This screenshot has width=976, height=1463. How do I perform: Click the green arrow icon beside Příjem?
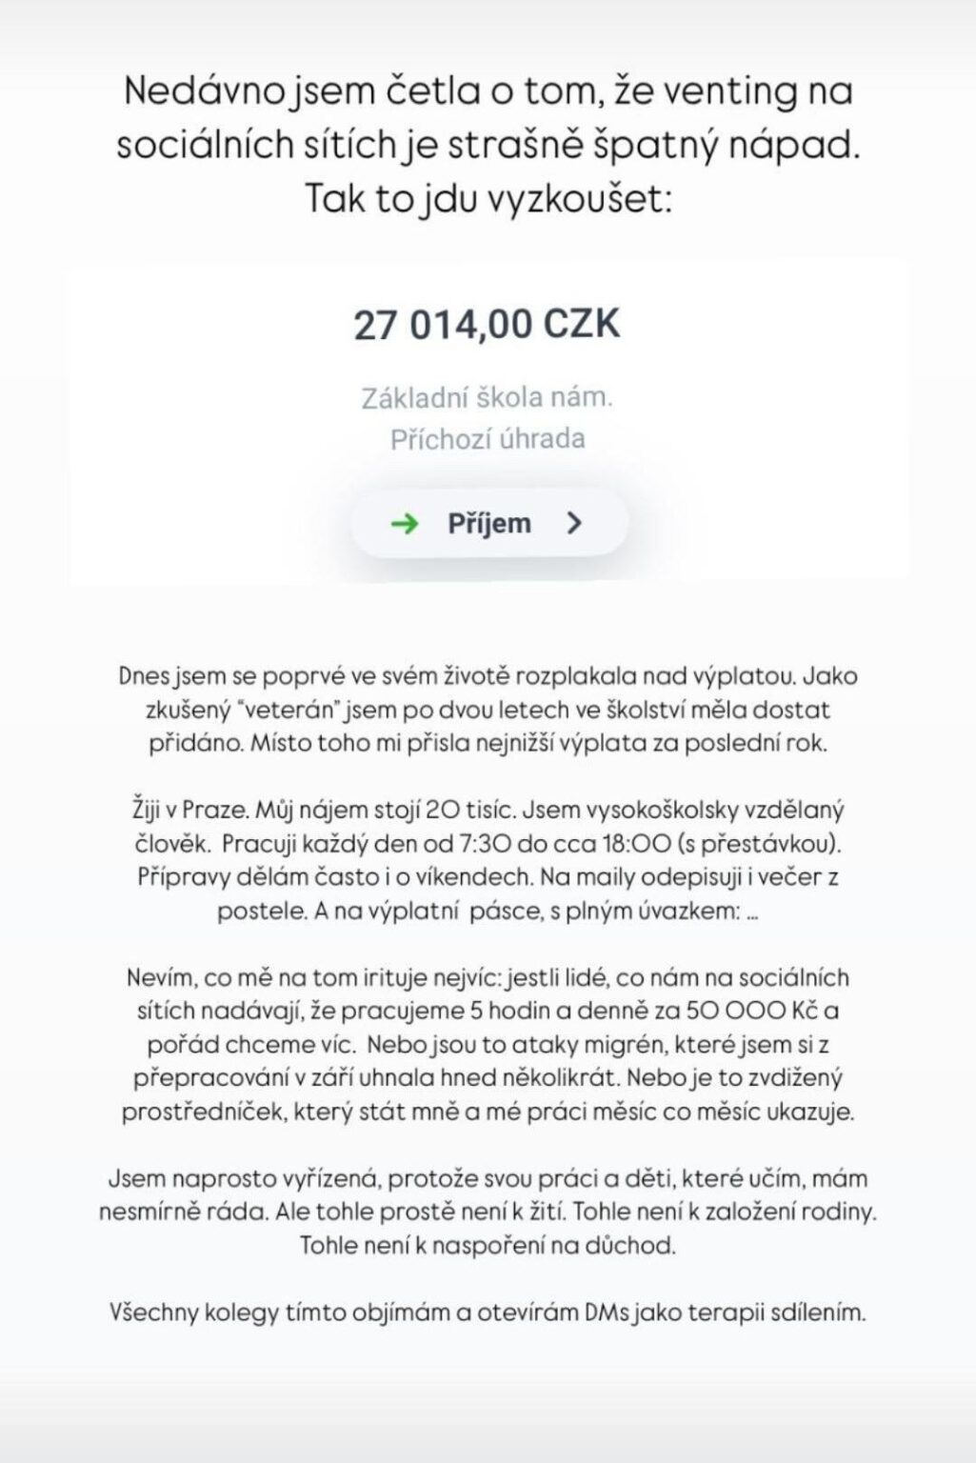(x=406, y=523)
